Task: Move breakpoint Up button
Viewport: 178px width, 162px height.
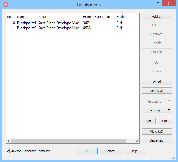Action: 157,62
